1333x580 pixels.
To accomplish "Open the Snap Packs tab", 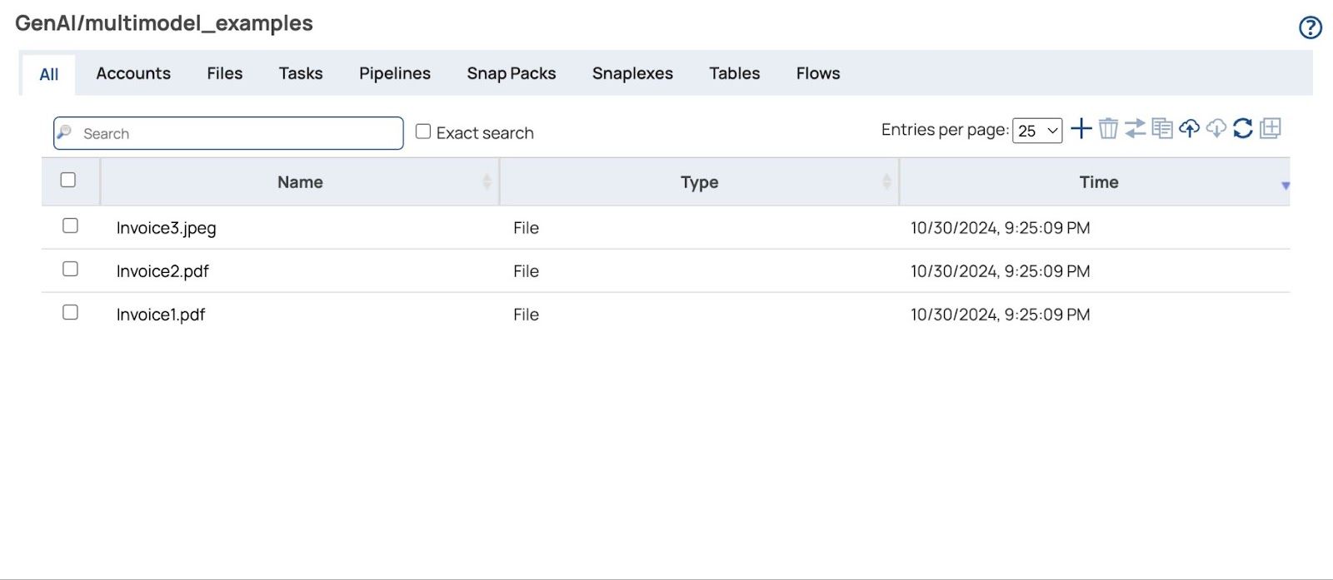I will [511, 73].
